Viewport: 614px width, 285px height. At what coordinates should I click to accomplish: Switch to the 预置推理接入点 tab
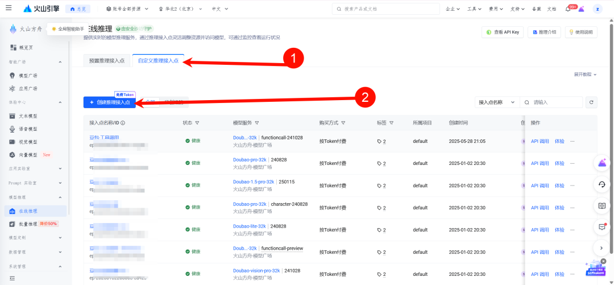(107, 61)
